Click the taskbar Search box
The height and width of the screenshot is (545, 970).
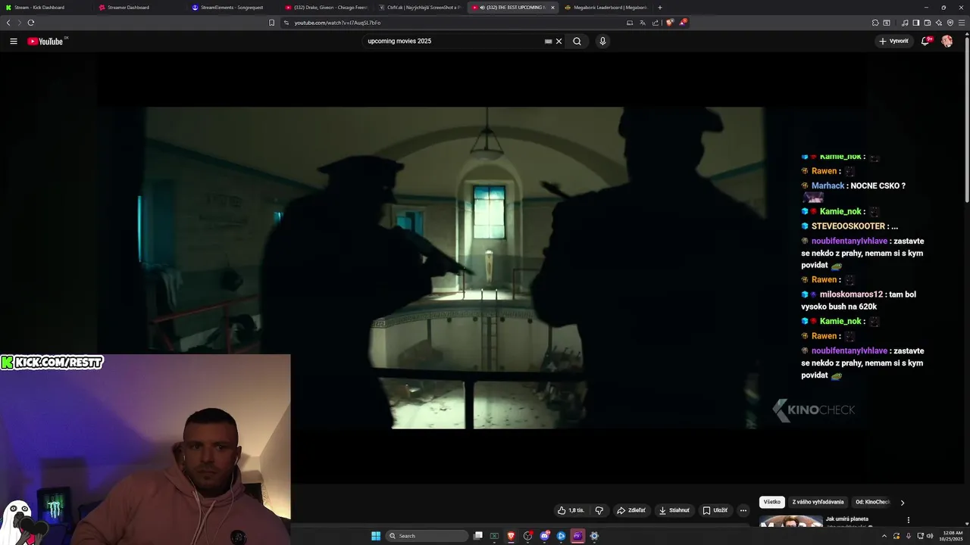(x=427, y=536)
